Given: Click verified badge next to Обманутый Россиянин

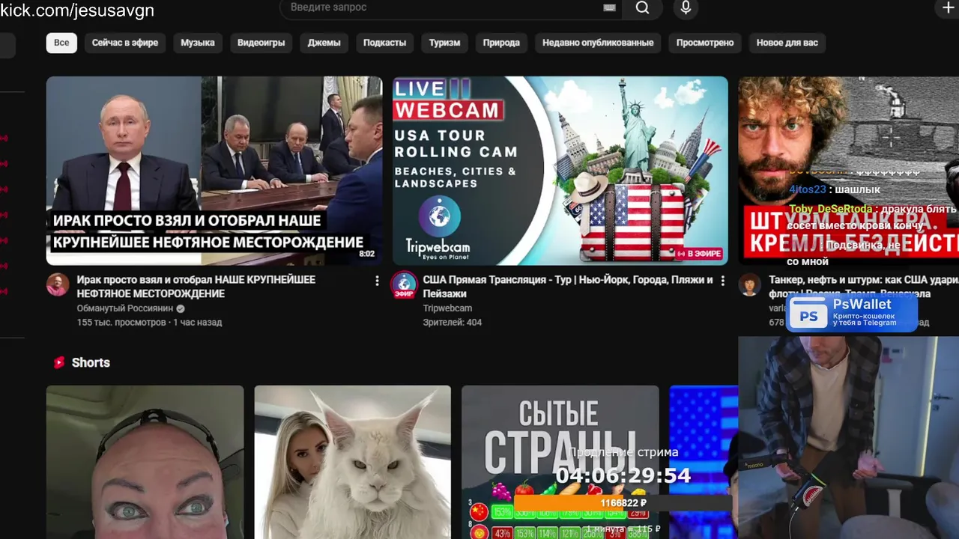Looking at the screenshot, I should click(181, 308).
